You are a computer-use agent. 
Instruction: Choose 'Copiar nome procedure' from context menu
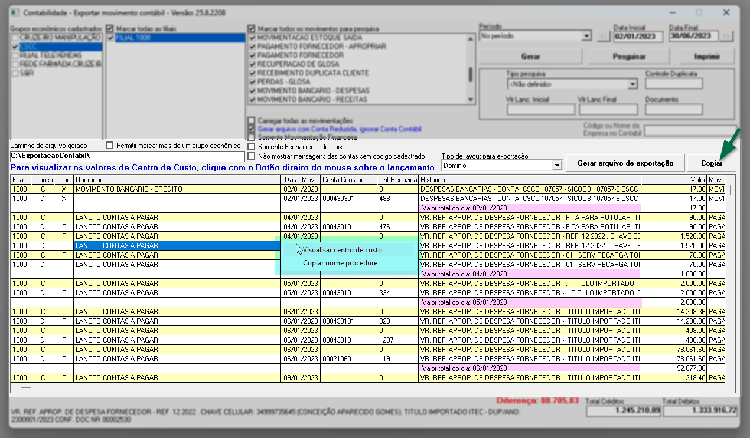[340, 263]
